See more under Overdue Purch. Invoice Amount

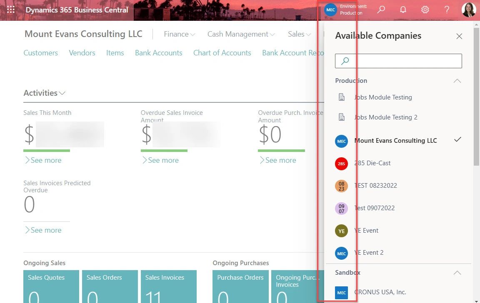[x=277, y=160]
